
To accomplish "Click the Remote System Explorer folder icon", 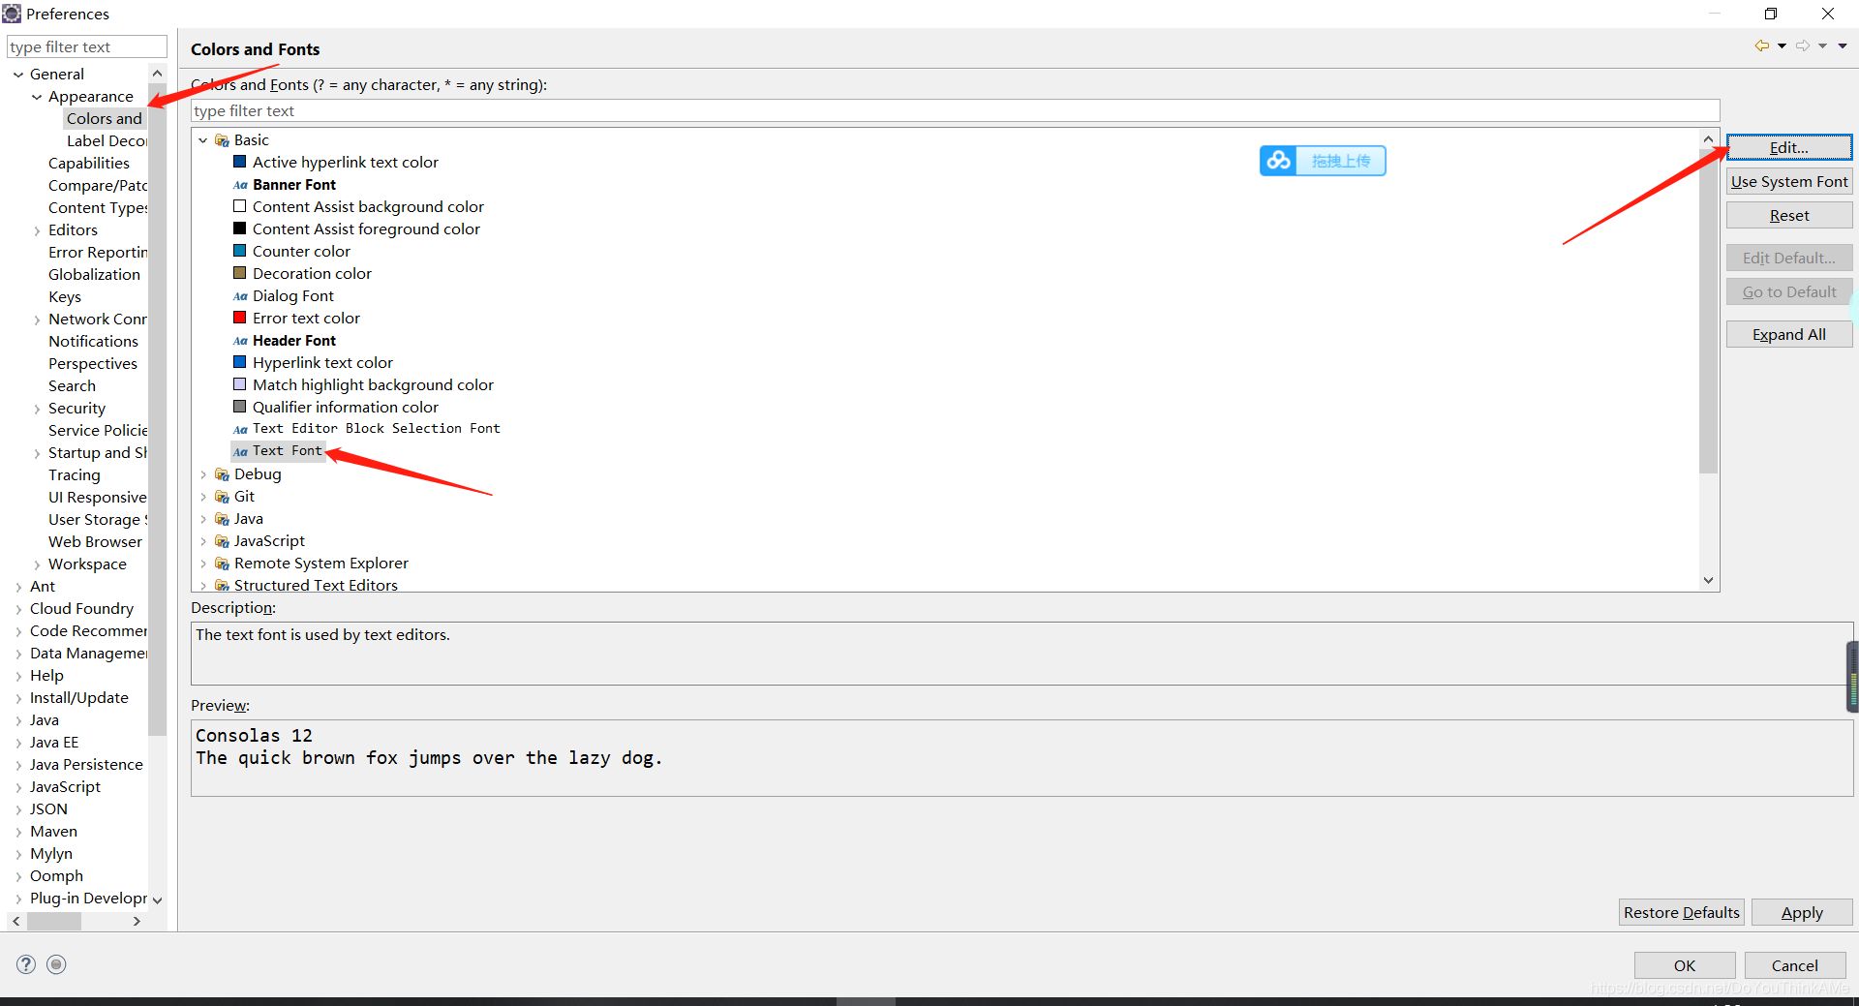I will click(x=222, y=564).
